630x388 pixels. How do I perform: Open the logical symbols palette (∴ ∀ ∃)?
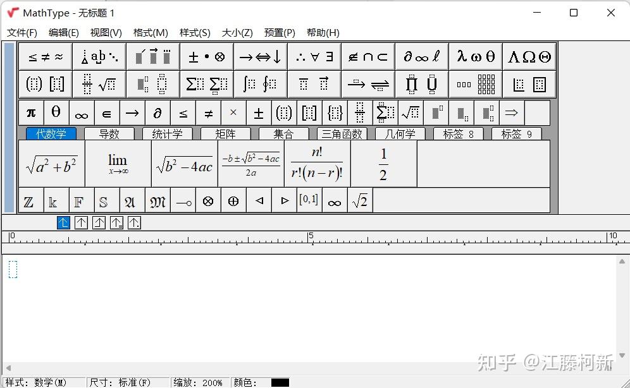[314, 57]
